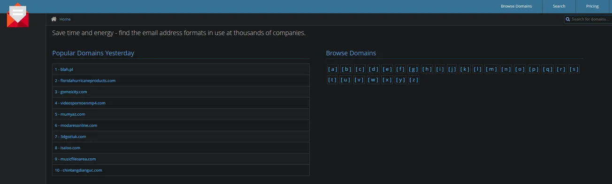612x184 pixels.
Task: Click the Save time and energy tagline
Action: coord(179,33)
